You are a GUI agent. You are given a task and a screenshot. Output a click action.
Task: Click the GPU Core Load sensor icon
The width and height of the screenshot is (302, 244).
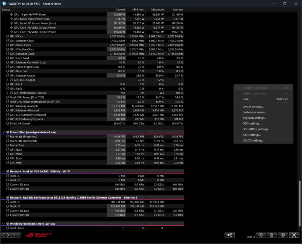click(x=8, y=58)
